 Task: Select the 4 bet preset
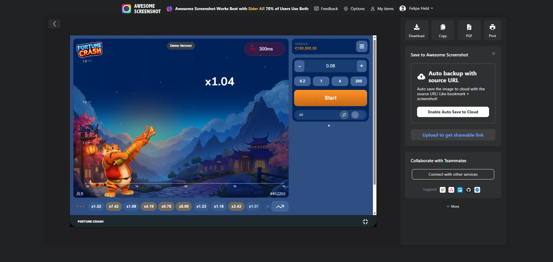click(x=340, y=81)
